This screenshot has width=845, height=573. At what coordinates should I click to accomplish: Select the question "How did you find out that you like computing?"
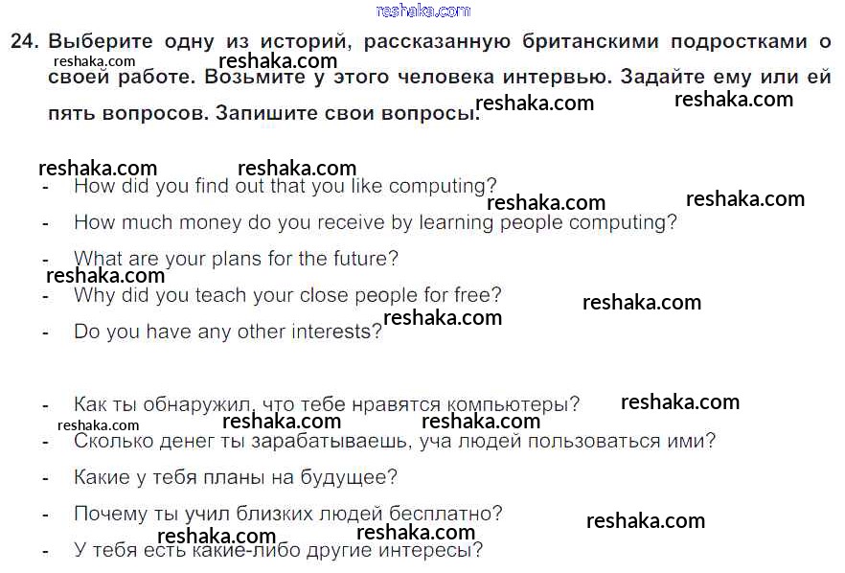tap(285, 186)
